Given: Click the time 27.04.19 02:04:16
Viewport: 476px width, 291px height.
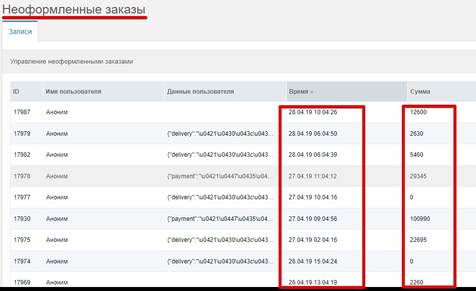Looking at the screenshot, I should point(313,240).
